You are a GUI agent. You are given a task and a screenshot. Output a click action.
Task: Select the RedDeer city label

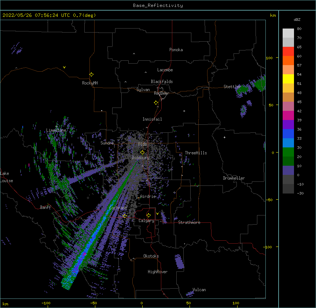(161, 93)
